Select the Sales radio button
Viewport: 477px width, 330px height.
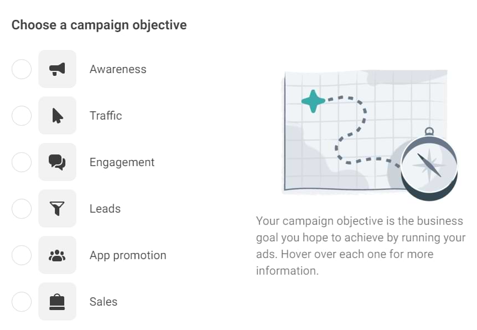click(22, 302)
